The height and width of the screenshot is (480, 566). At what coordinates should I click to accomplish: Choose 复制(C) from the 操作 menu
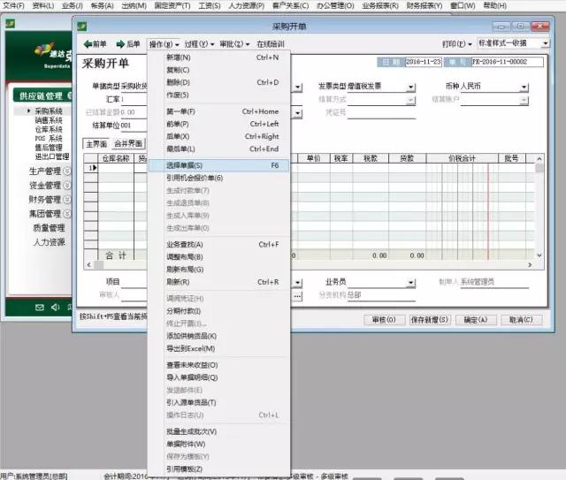point(218,70)
